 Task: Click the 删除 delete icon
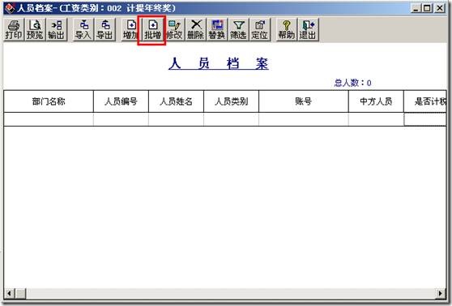[x=196, y=29]
